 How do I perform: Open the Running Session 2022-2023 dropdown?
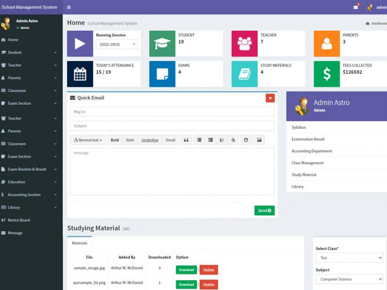[116, 44]
